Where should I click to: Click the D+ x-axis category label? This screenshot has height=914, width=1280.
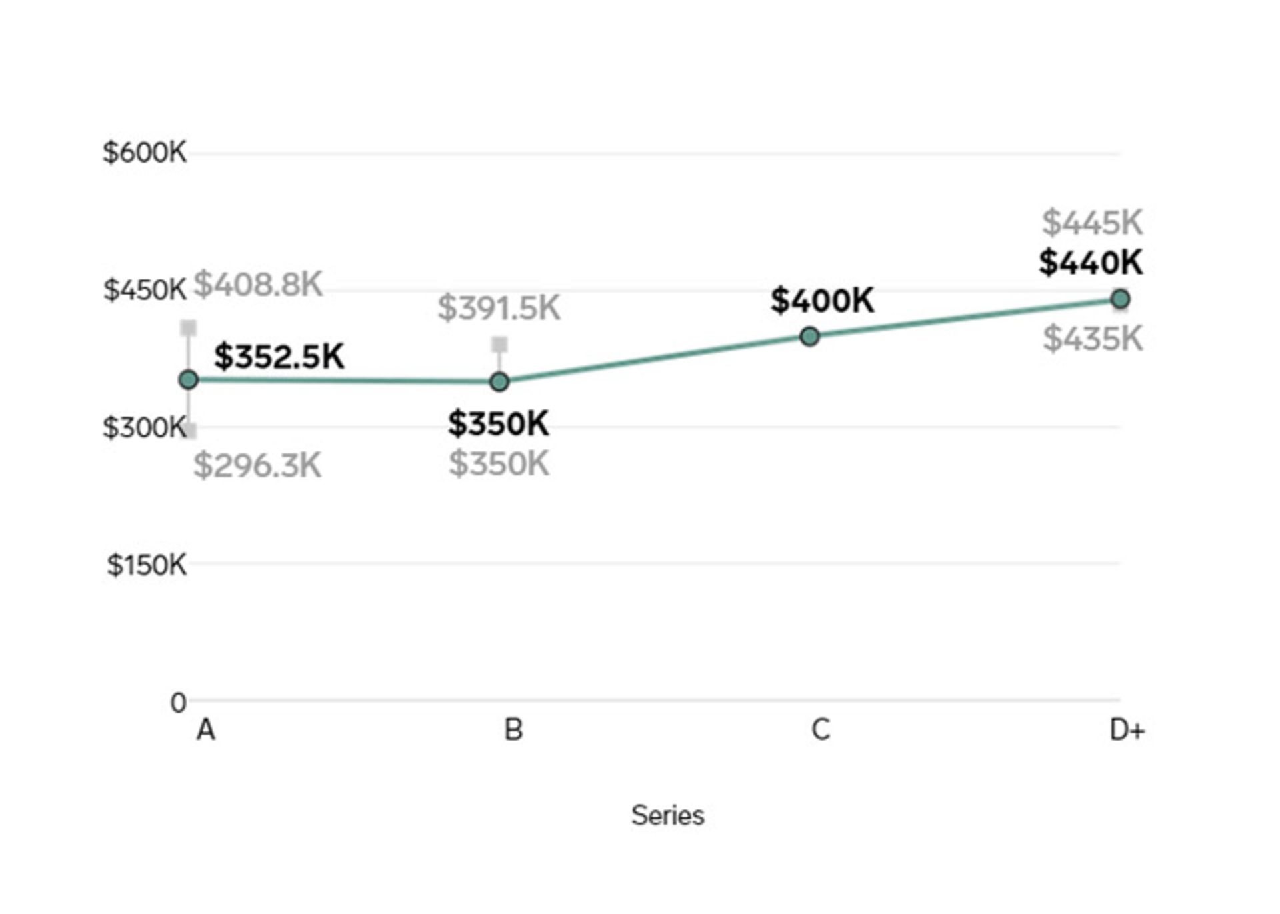click(1127, 731)
